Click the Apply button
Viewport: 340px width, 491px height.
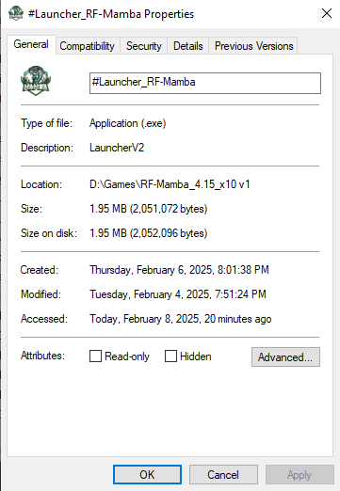tap(300, 474)
